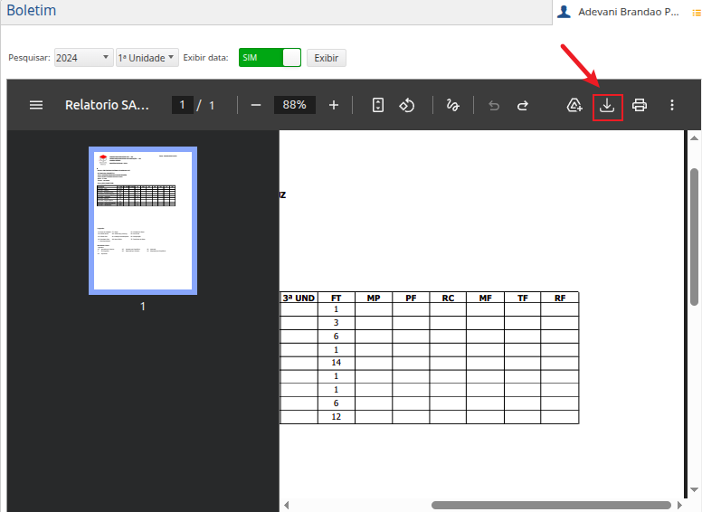Open the 2024 year dropdown

coord(83,58)
